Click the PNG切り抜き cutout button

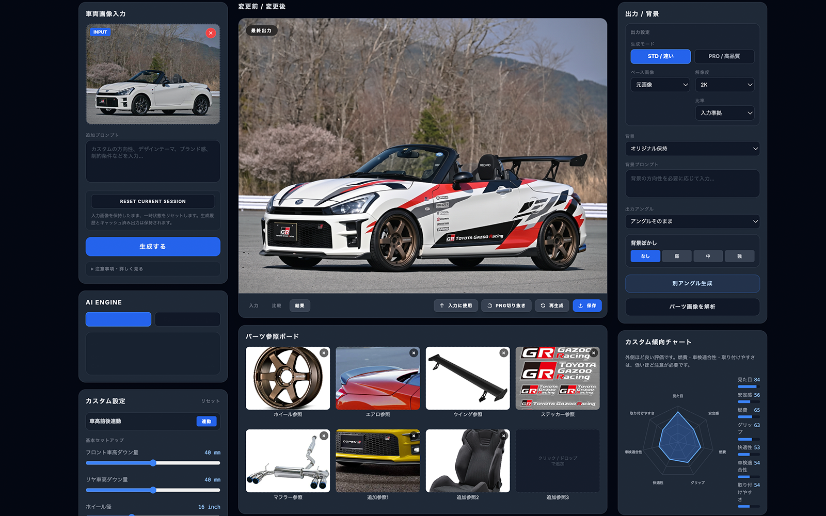pyautogui.click(x=506, y=305)
